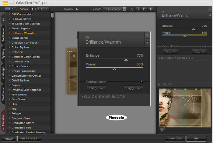Select the Graduated Fog filter
Screen dimensions: 213x143
tap(21, 128)
